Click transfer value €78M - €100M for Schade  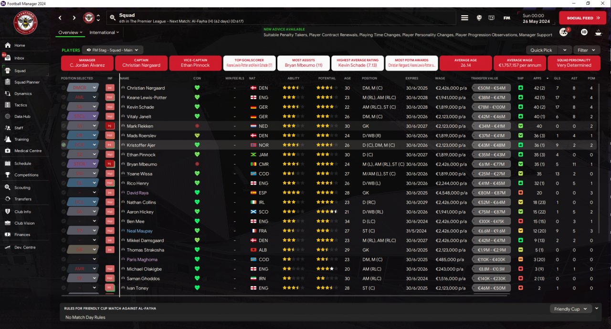[x=491, y=107]
